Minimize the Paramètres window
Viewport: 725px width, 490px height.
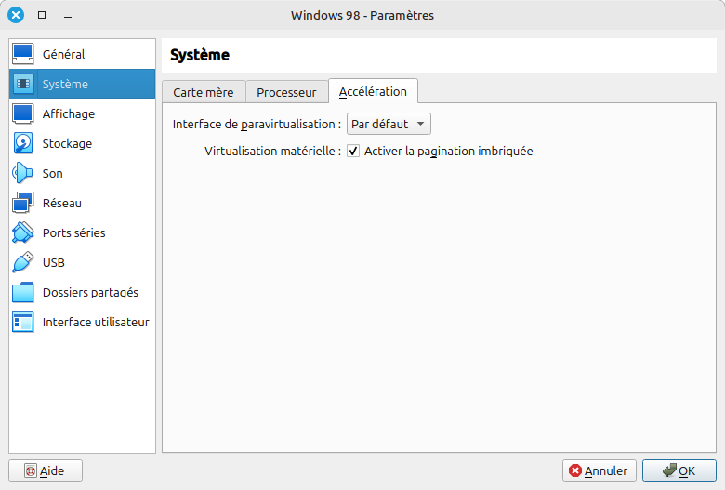click(x=68, y=16)
